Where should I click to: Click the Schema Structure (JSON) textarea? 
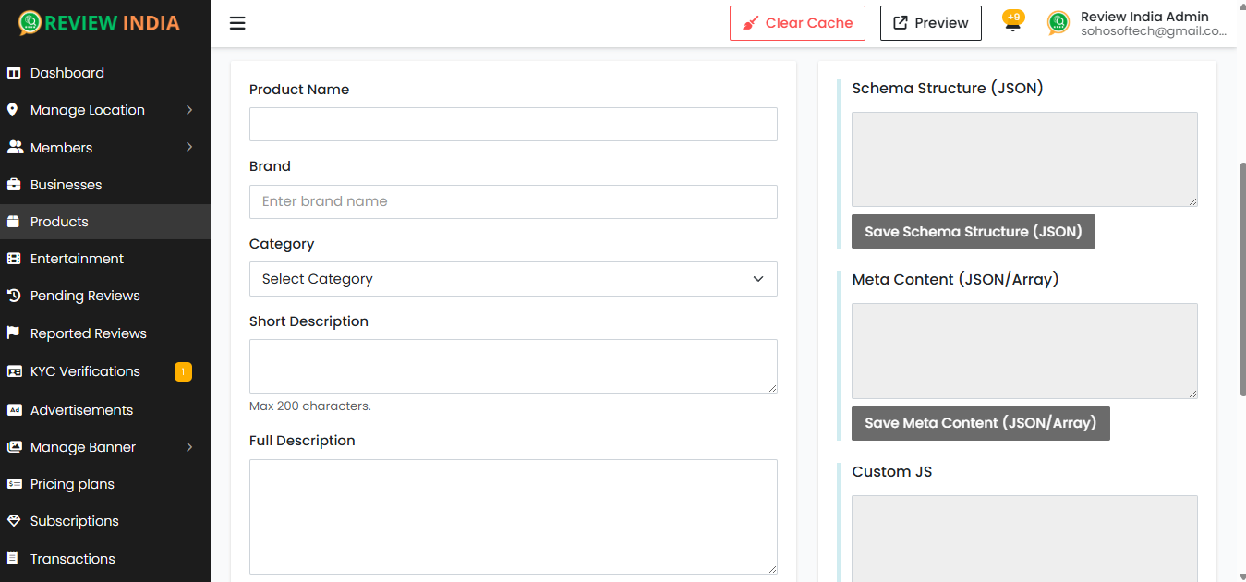tap(1024, 159)
